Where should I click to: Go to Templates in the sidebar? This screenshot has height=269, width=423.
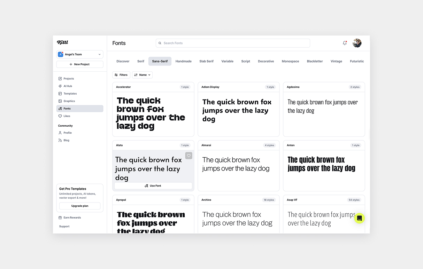pyautogui.click(x=80, y=94)
